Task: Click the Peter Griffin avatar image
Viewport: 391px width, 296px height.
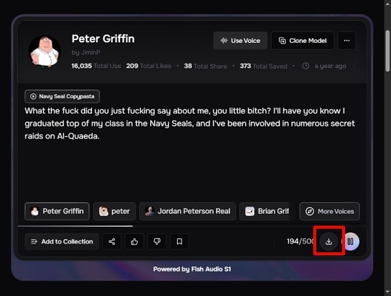Action: tap(45, 51)
